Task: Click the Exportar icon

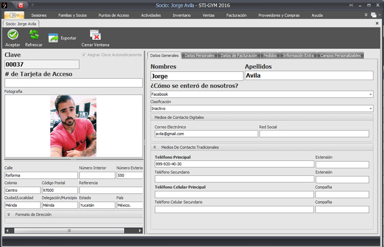Action: [53, 38]
